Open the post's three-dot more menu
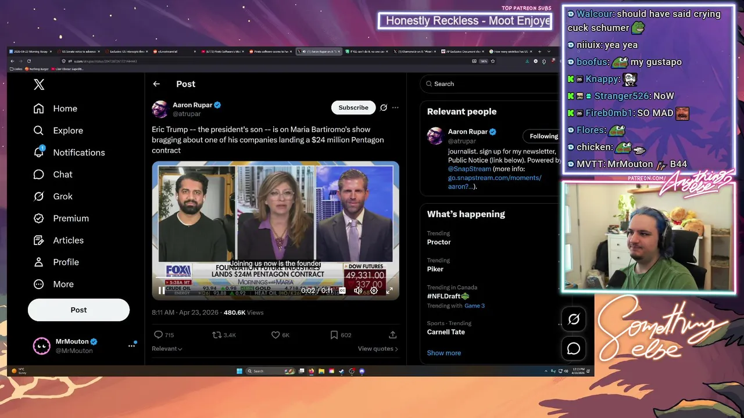Screen dimensions: 744x418 (x=395, y=107)
